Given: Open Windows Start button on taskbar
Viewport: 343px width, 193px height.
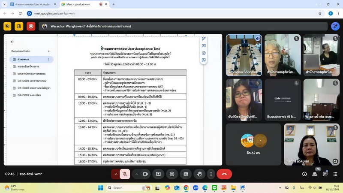Looking at the screenshot, I should (100, 187).
